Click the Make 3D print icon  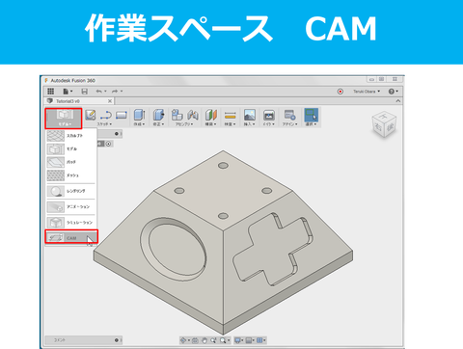tap(269, 115)
